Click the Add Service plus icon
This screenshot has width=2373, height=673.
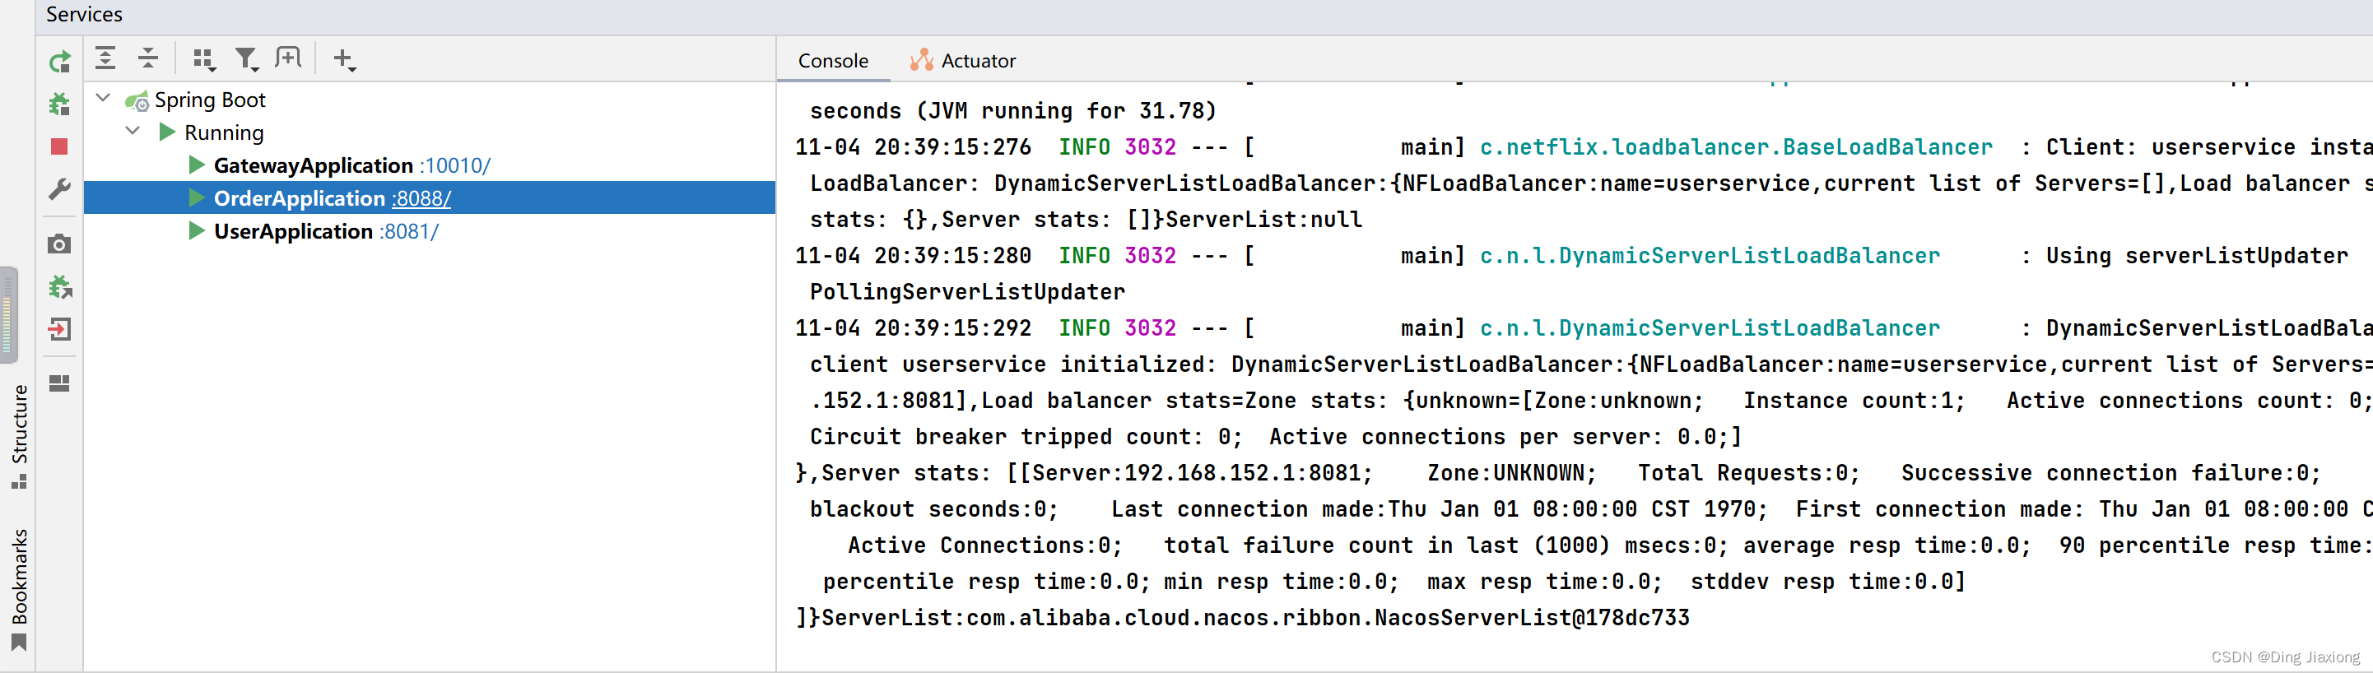click(x=343, y=60)
